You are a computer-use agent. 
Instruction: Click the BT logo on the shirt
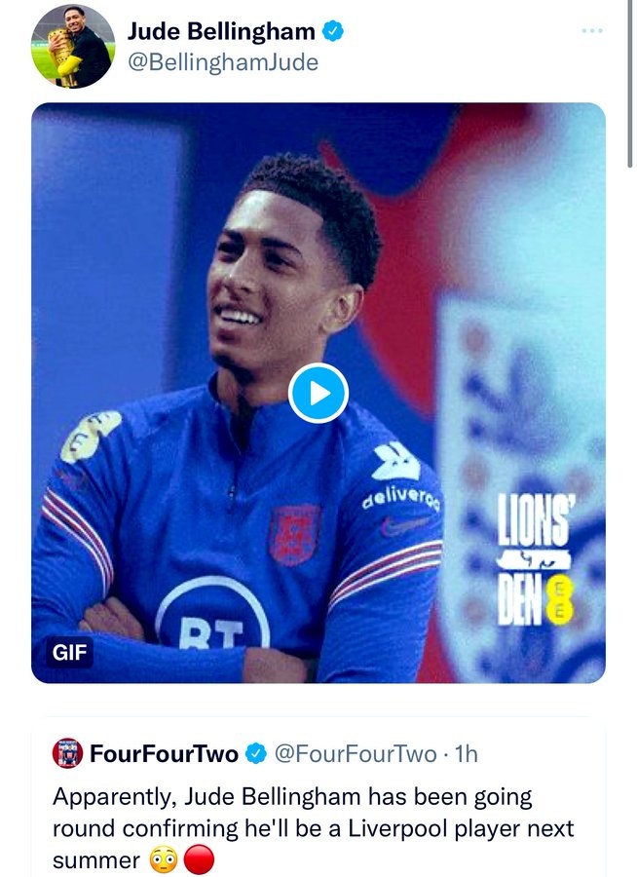[x=214, y=622]
